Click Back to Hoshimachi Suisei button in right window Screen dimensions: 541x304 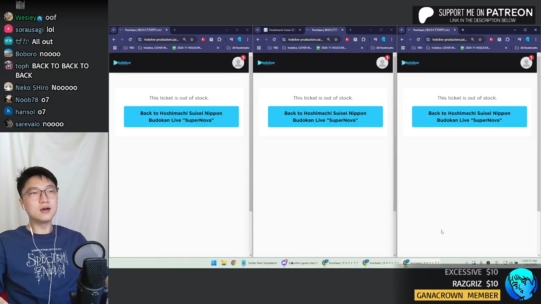(x=470, y=117)
